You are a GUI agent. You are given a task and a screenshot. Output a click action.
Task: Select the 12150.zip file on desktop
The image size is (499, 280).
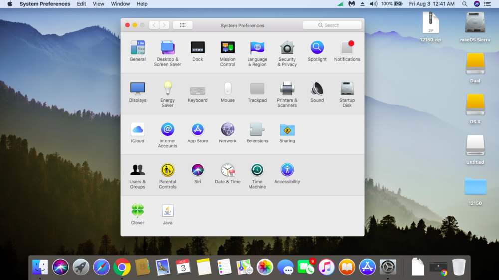[430, 27]
